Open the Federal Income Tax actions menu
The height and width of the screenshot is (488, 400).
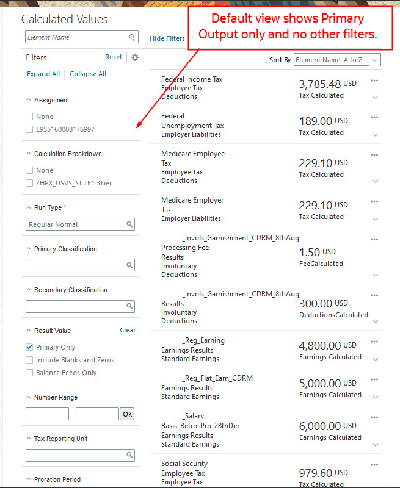(x=374, y=81)
